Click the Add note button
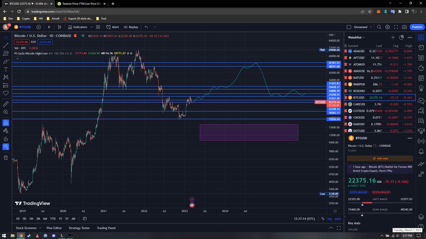This screenshot has height=239, width=426. click(380, 159)
